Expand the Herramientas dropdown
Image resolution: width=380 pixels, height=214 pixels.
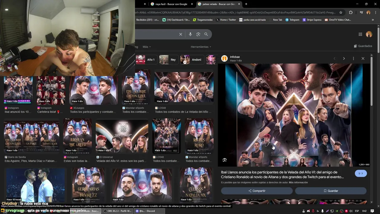coord(201,47)
